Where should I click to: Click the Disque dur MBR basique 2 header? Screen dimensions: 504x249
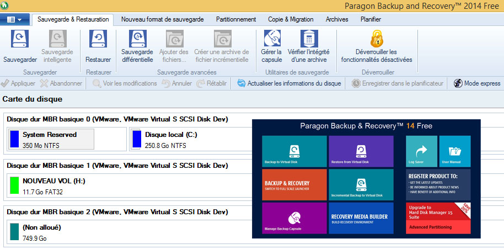tap(117, 212)
